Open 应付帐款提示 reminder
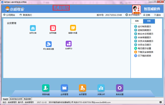The width and height of the screenshot is (165, 105). coord(142,26)
